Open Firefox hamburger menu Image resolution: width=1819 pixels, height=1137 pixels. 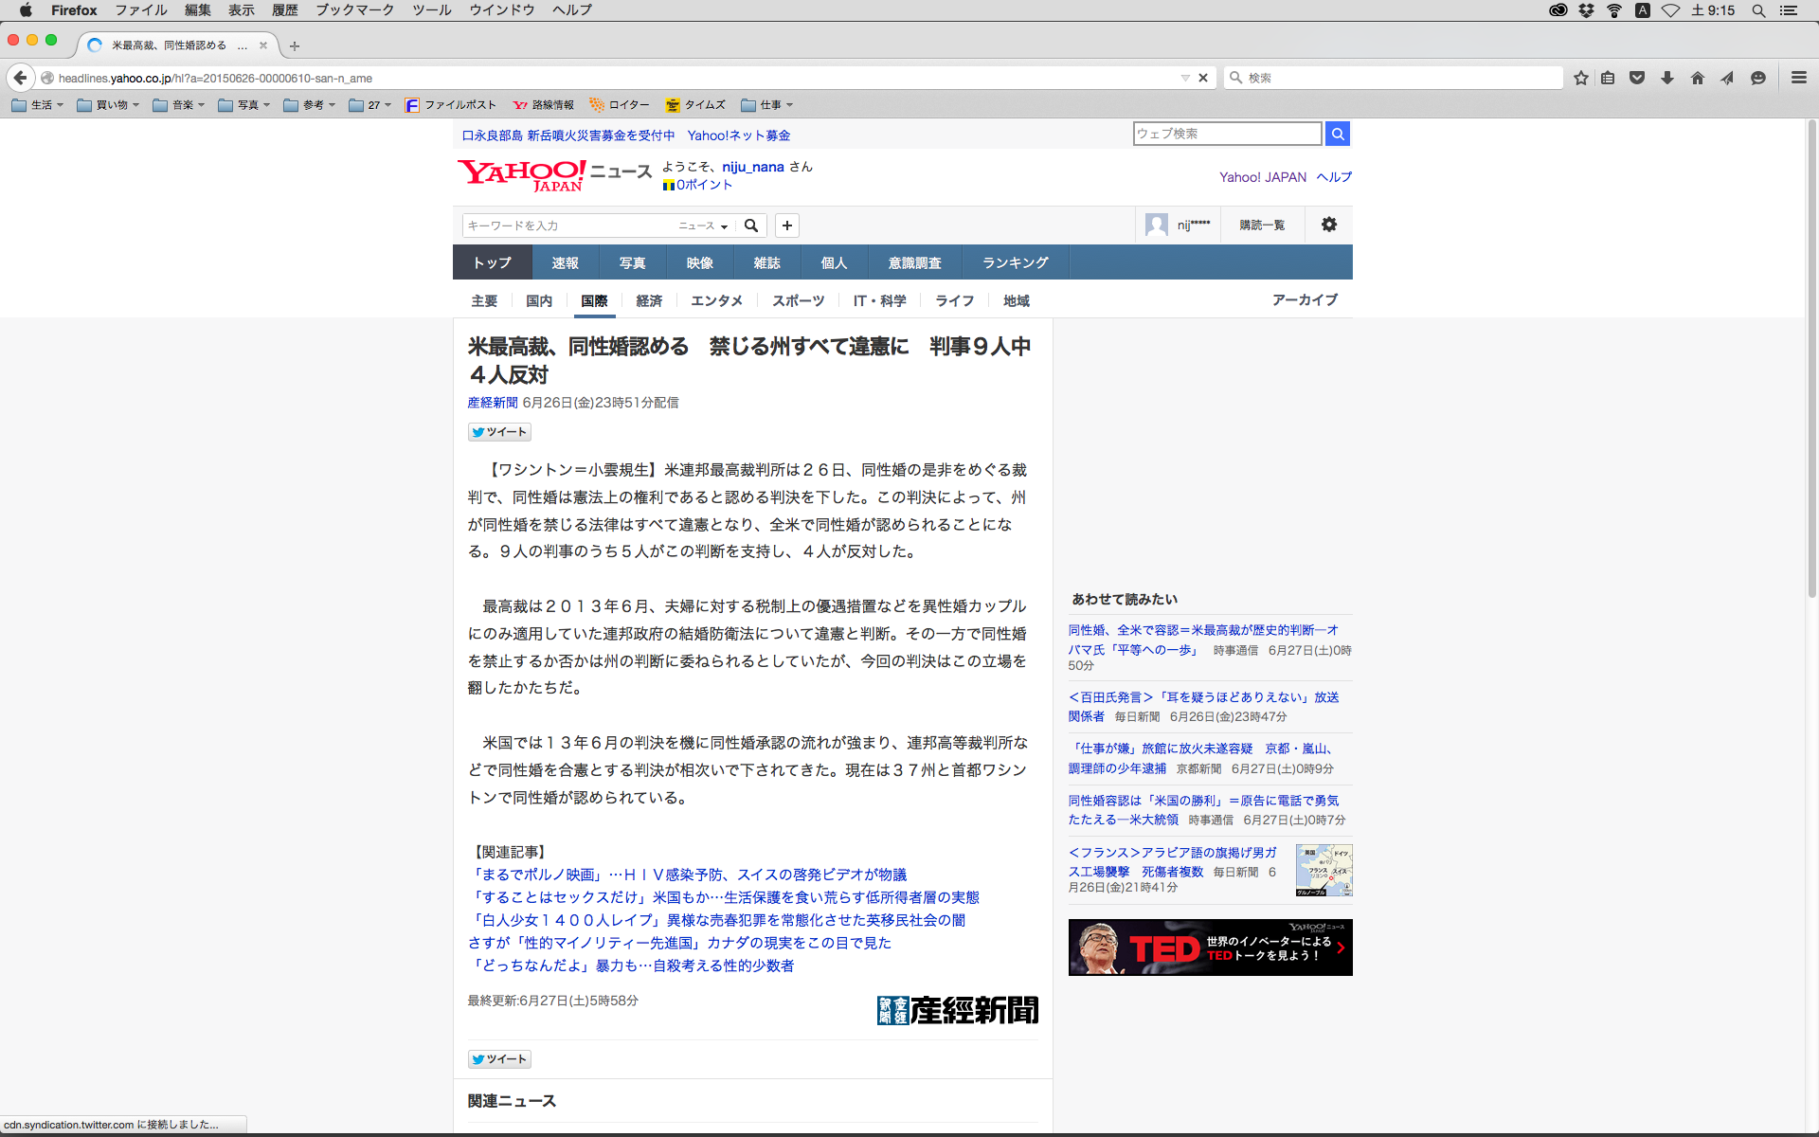pyautogui.click(x=1799, y=78)
